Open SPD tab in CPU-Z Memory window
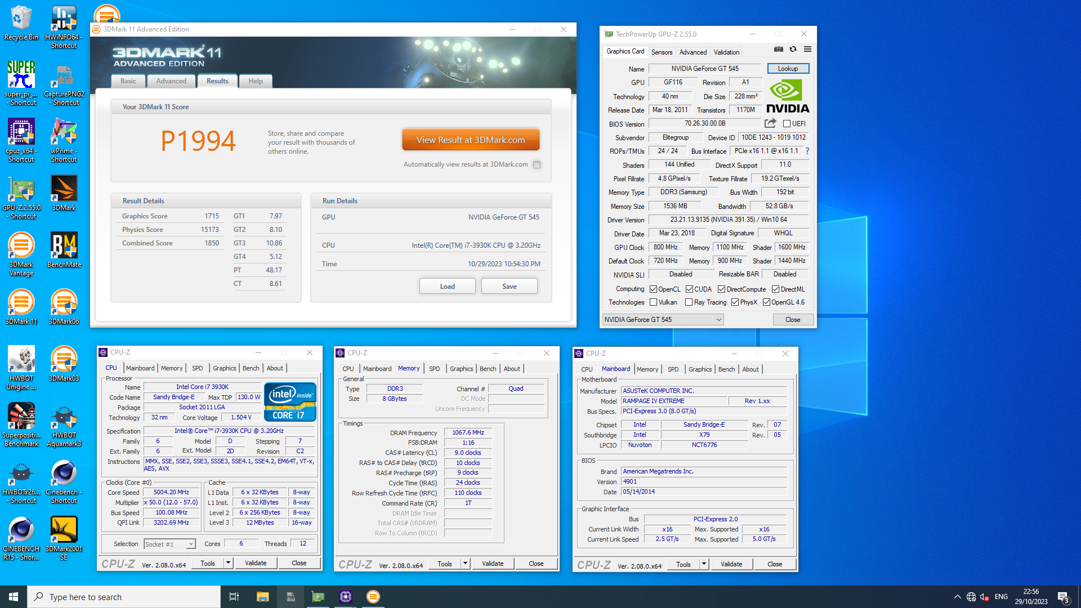 coord(434,369)
